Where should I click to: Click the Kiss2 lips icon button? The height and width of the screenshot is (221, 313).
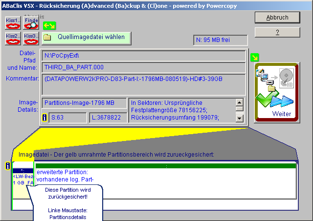tap(13, 38)
